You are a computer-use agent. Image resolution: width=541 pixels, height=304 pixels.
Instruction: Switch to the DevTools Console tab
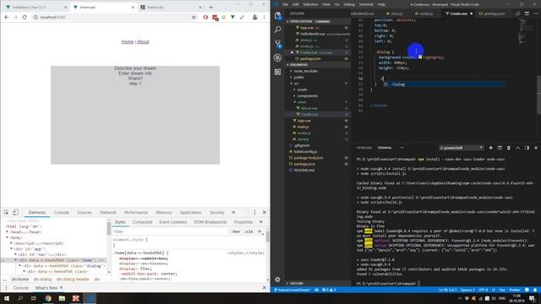pos(62,213)
